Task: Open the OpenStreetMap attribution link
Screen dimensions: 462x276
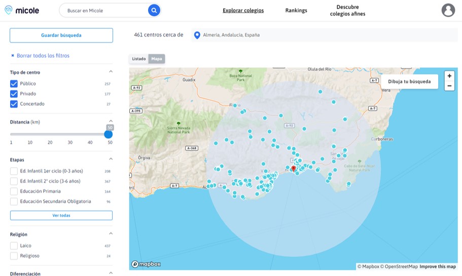Action: pos(399,266)
